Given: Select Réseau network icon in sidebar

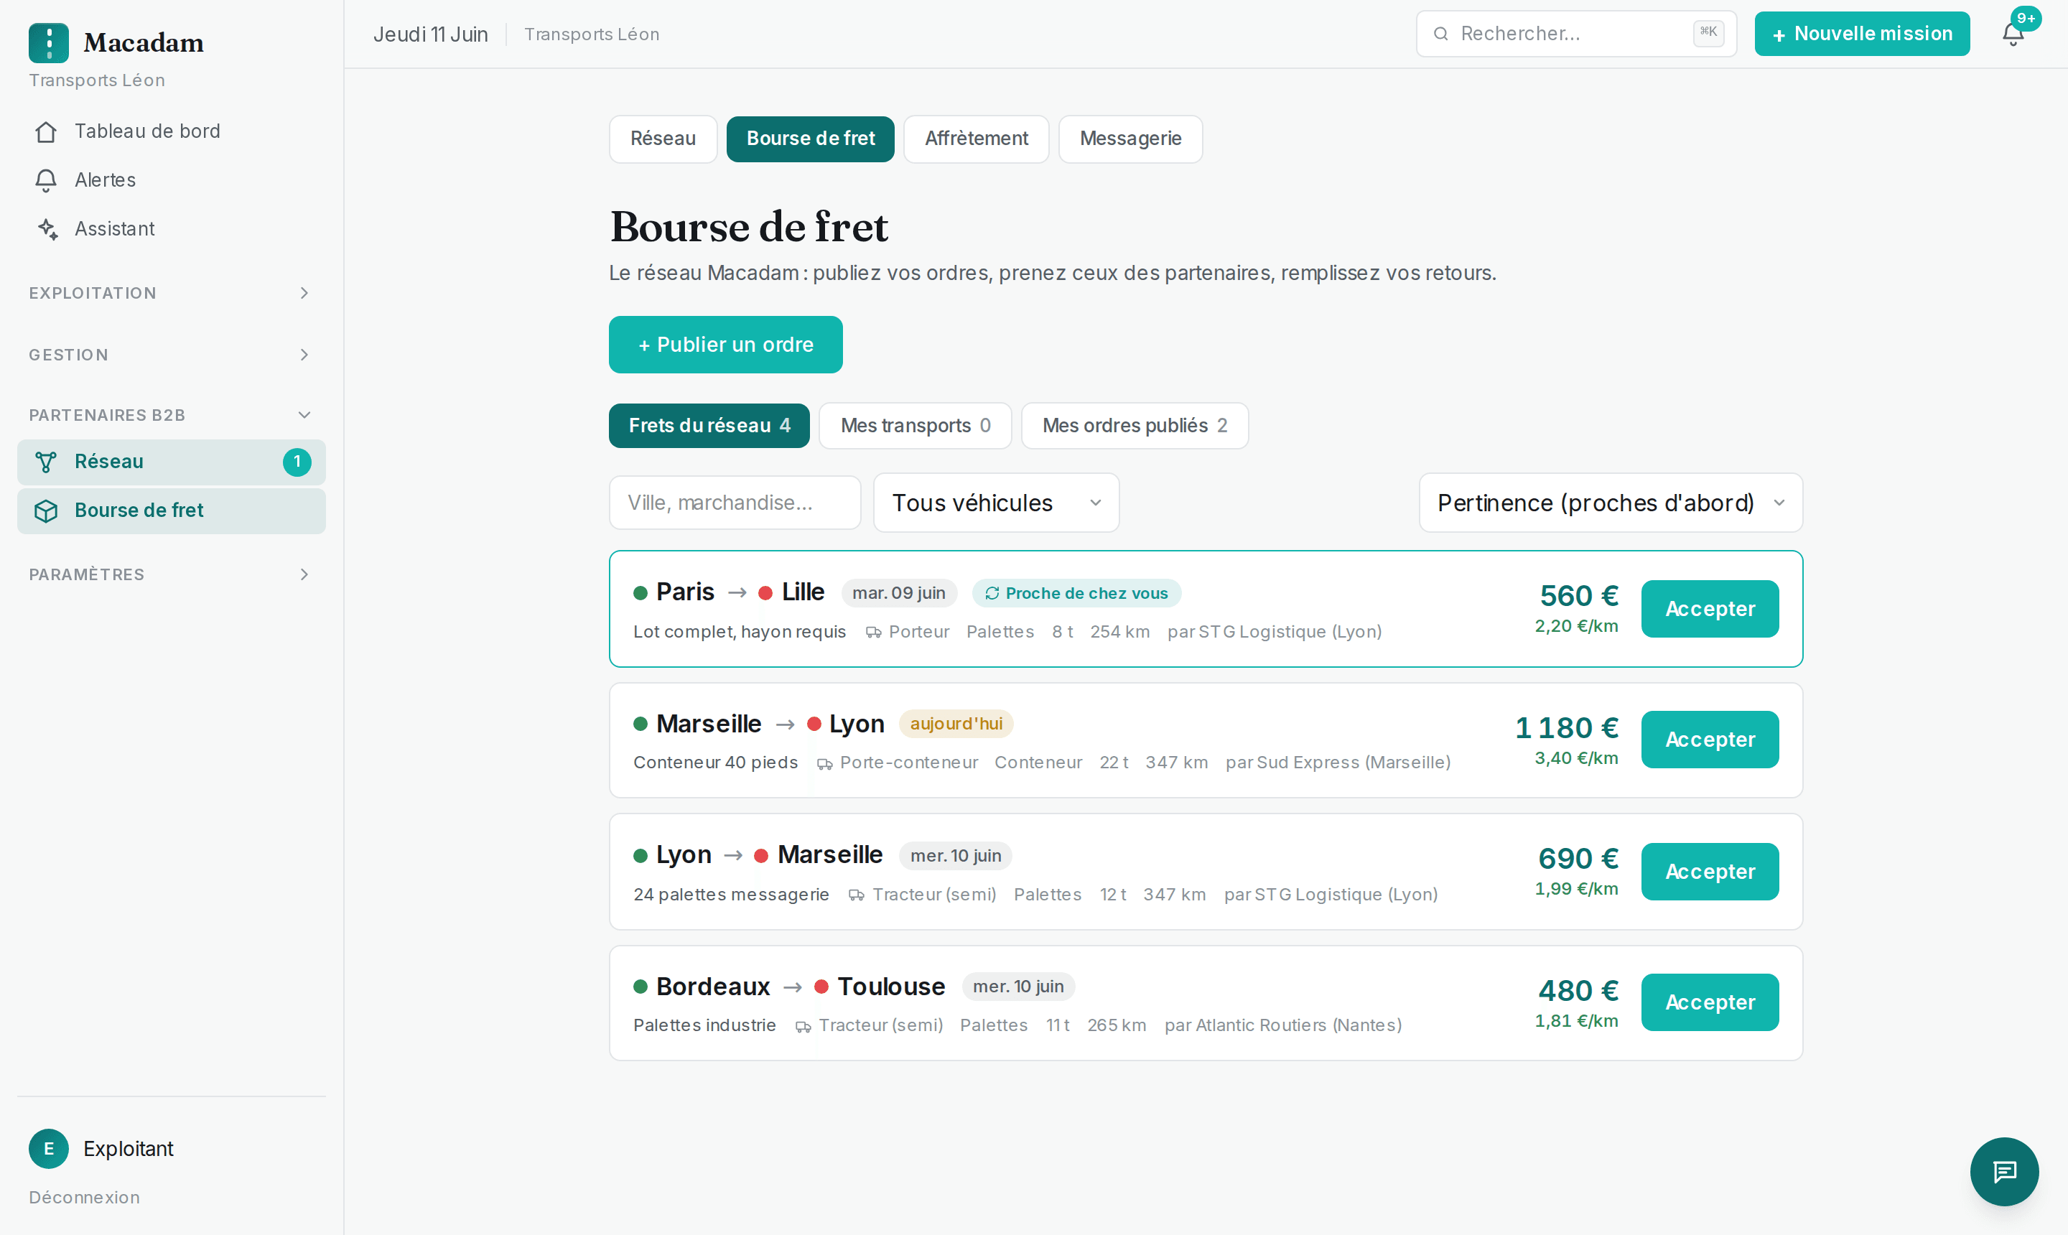Looking at the screenshot, I should pos(46,462).
